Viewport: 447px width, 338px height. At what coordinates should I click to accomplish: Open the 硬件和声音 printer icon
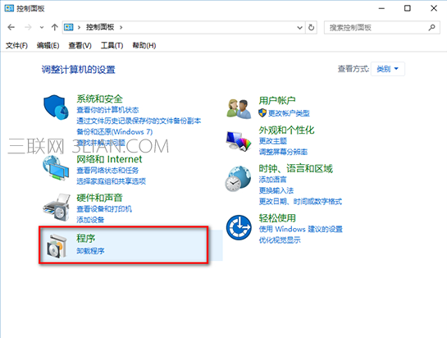pos(57,208)
